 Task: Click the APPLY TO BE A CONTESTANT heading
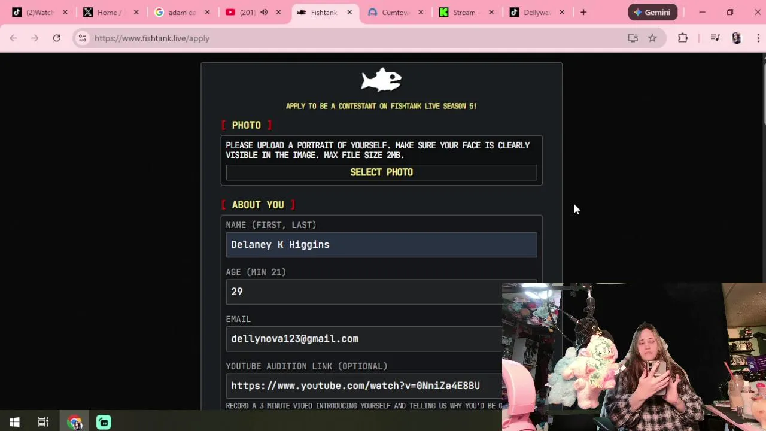pos(381,106)
